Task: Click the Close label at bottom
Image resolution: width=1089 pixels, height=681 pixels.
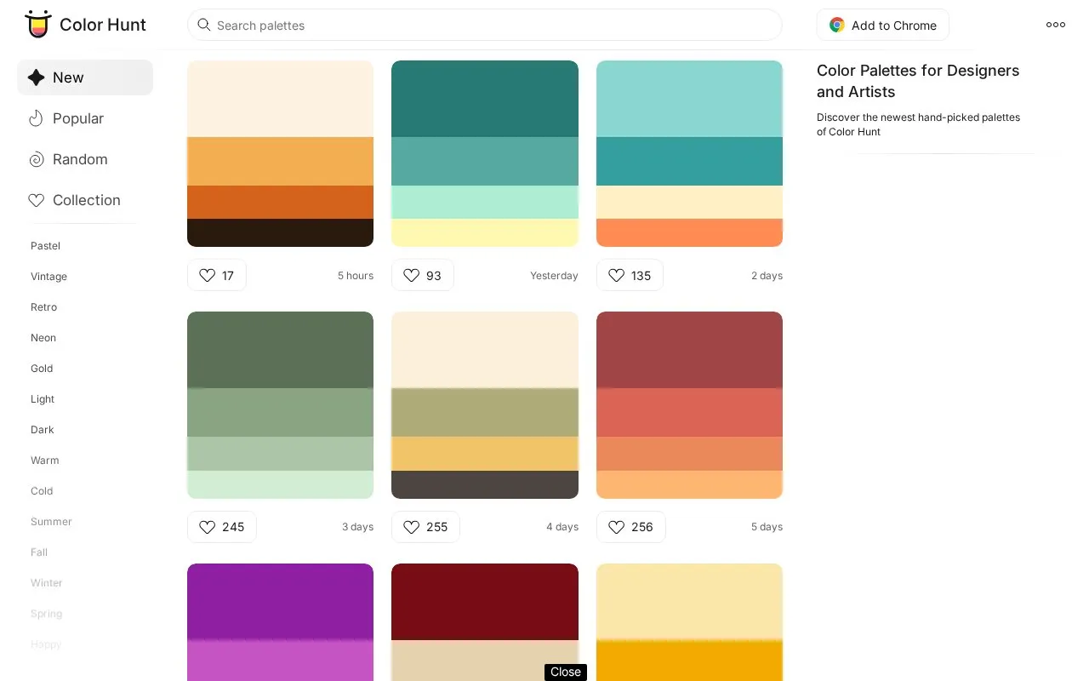Action: coord(566,672)
